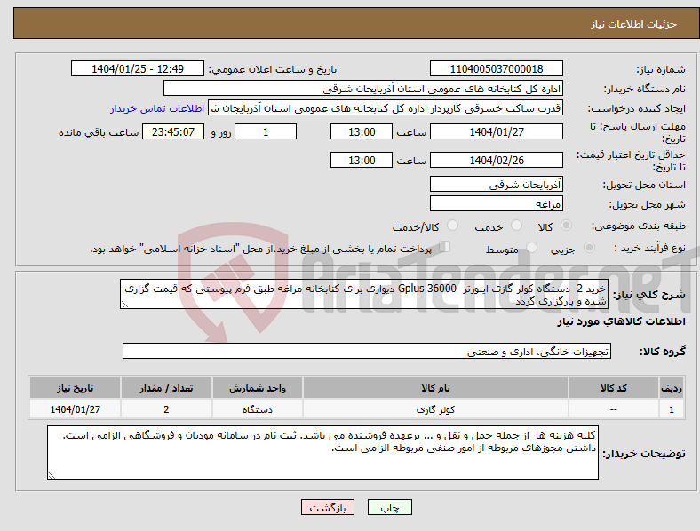Click the request creator name field
Screen dimensions: 700x531
(386, 108)
